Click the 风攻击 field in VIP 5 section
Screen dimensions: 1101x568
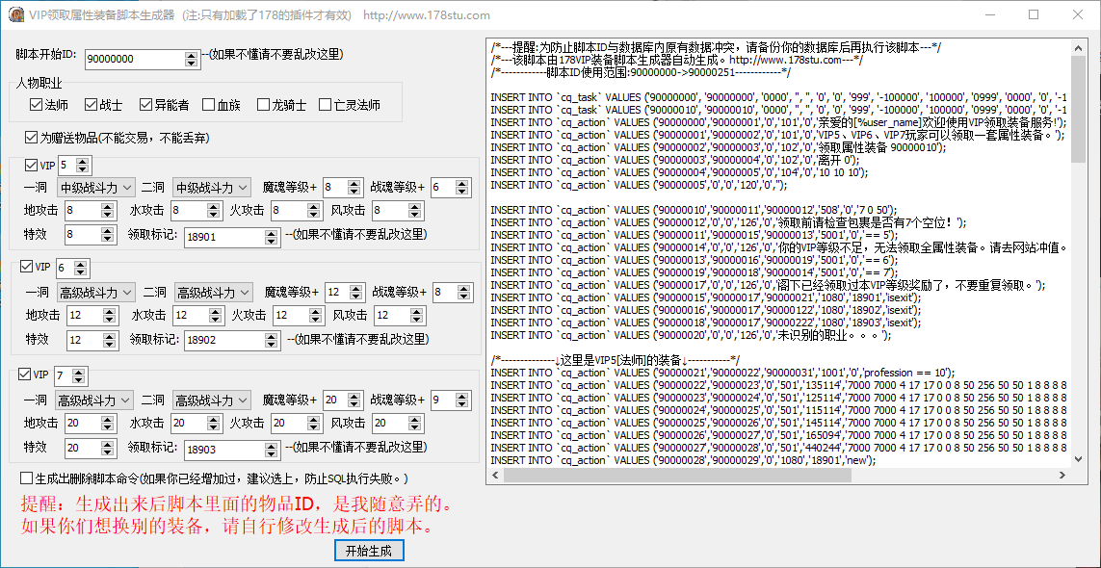point(389,211)
